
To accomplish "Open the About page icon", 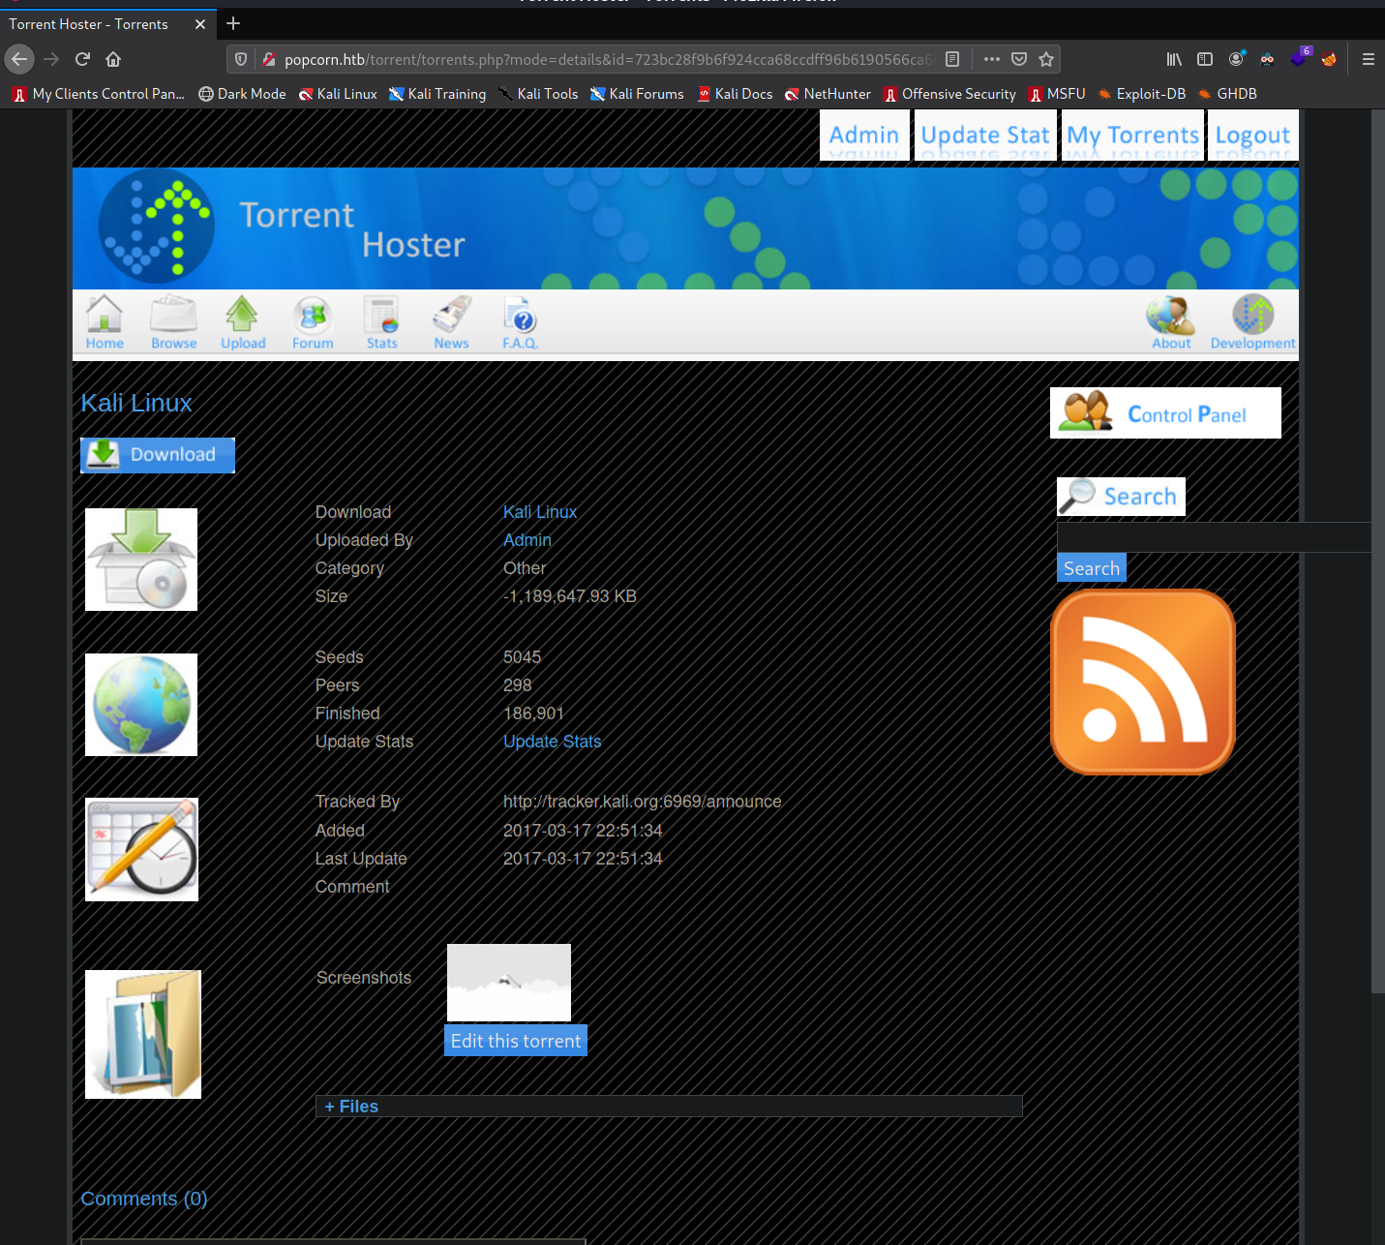I will click(1171, 322).
